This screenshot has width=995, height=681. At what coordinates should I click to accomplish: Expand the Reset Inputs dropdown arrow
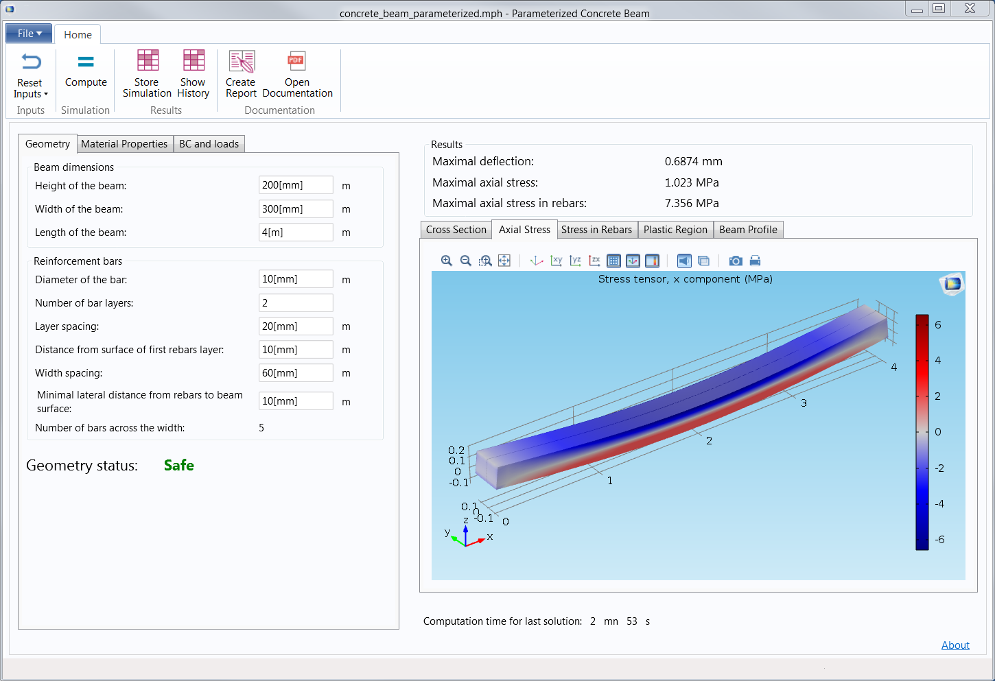point(46,95)
